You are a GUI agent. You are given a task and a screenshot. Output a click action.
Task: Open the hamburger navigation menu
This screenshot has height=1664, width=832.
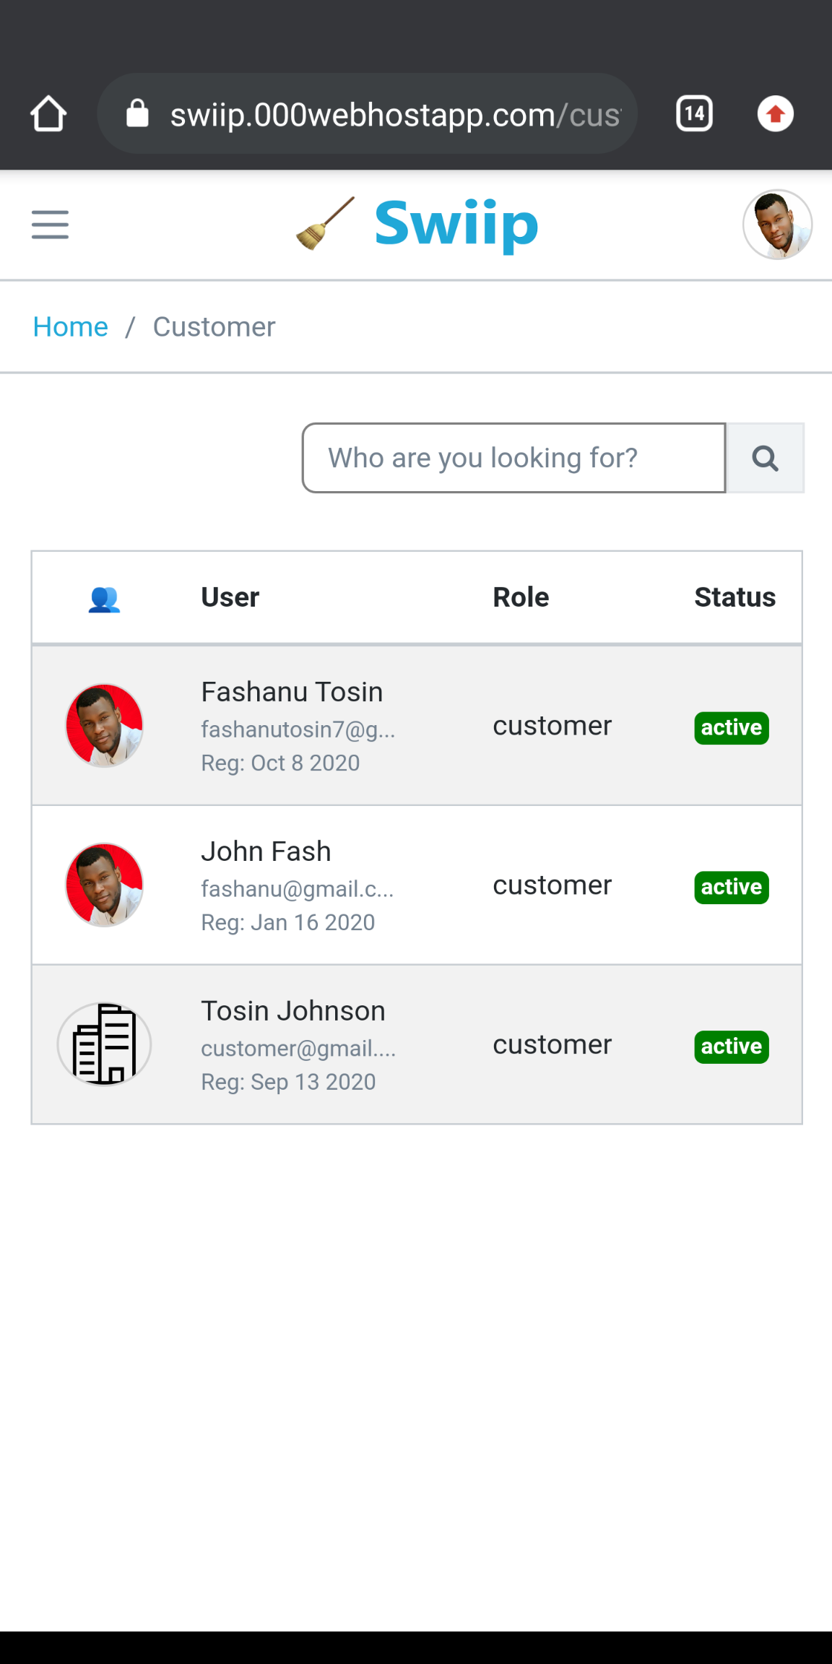point(50,225)
